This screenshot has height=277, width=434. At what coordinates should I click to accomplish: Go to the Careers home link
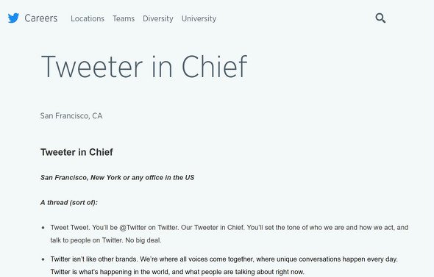(x=41, y=18)
